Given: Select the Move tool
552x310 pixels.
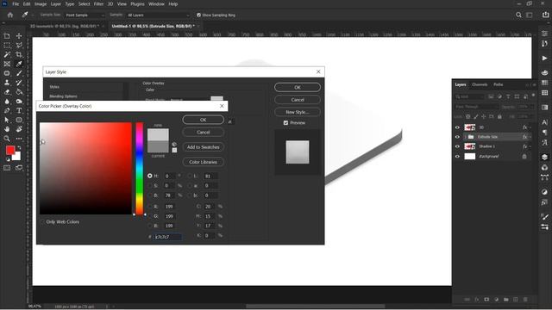Looking at the screenshot, I should (x=19, y=36).
